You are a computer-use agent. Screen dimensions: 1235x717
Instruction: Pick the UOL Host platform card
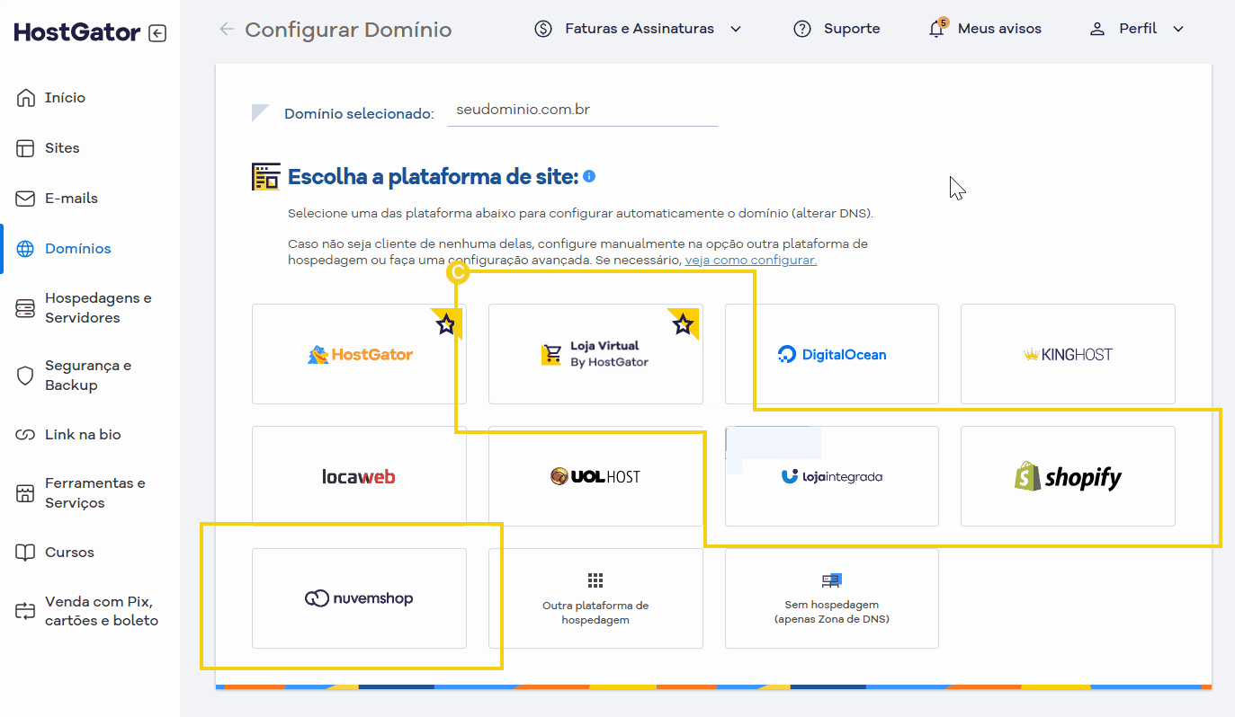(595, 476)
